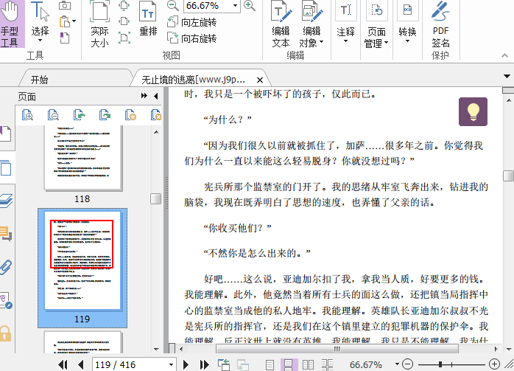
Task: Click Edit Text (编辑文本) tool
Action: pos(281,24)
